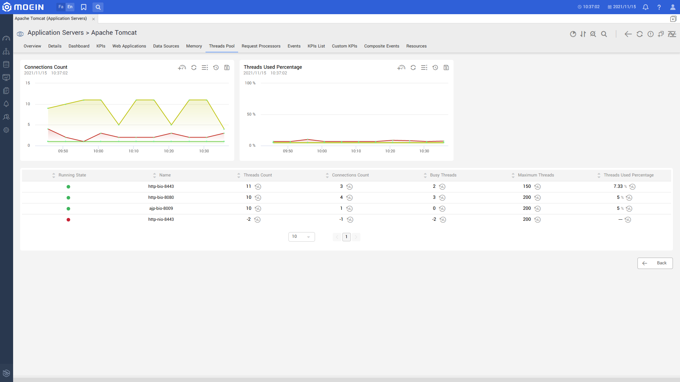This screenshot has height=382, width=680.
Task: Open alarms bell icon in left sidebar
Action: 6,104
